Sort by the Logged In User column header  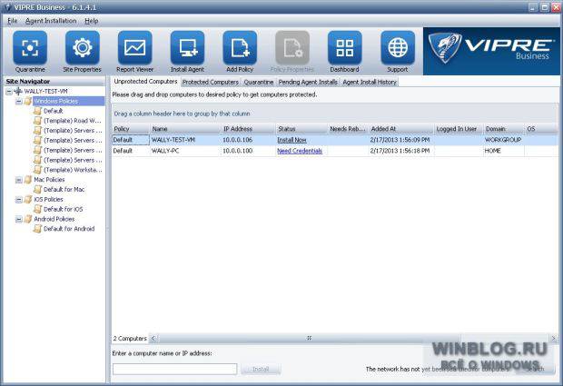click(459, 129)
